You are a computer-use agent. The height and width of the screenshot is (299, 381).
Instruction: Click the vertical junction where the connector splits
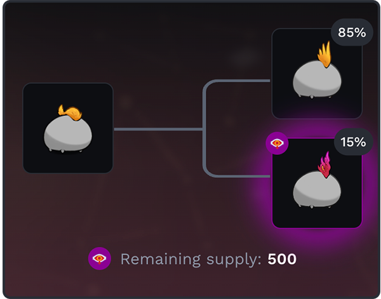click(204, 129)
